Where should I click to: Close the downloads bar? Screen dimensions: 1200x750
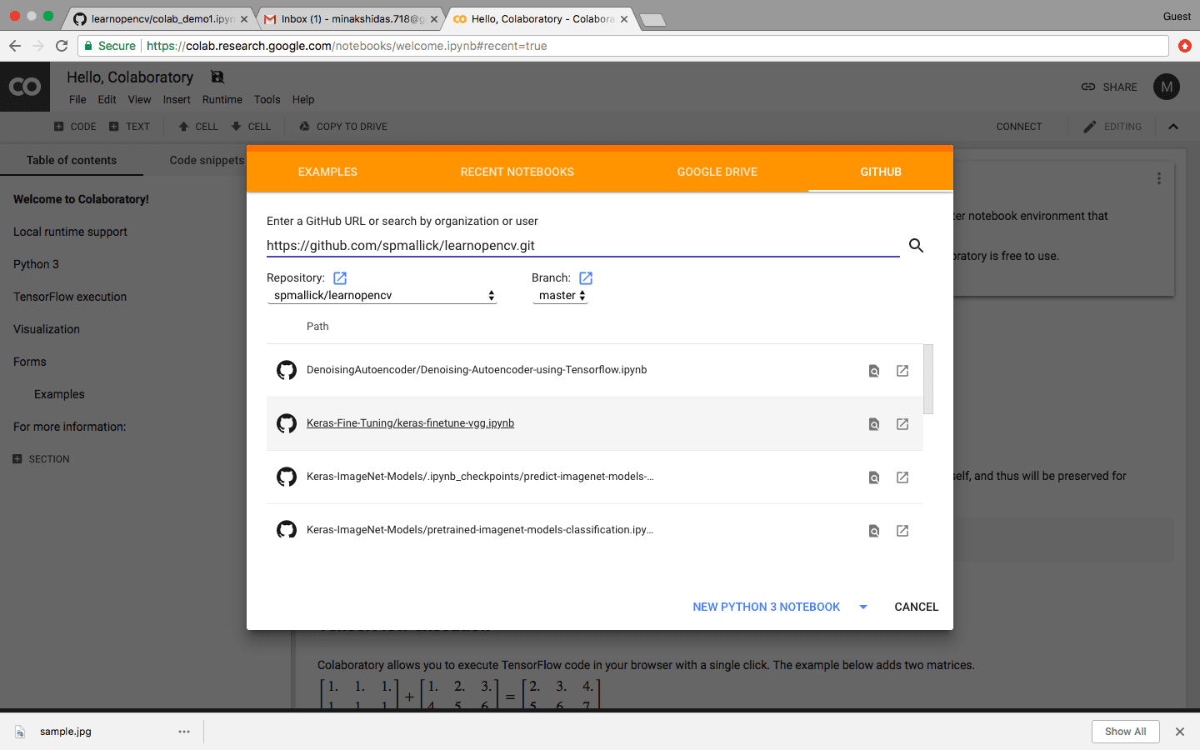click(1179, 732)
